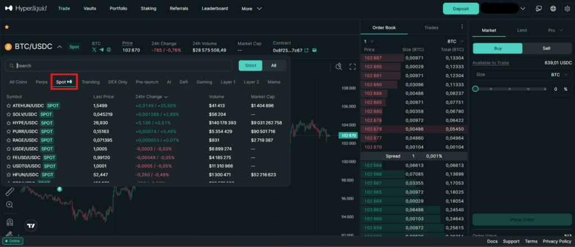Open the settings gear icon
Image resolution: width=575 pixels, height=247 pixels.
click(x=567, y=8)
